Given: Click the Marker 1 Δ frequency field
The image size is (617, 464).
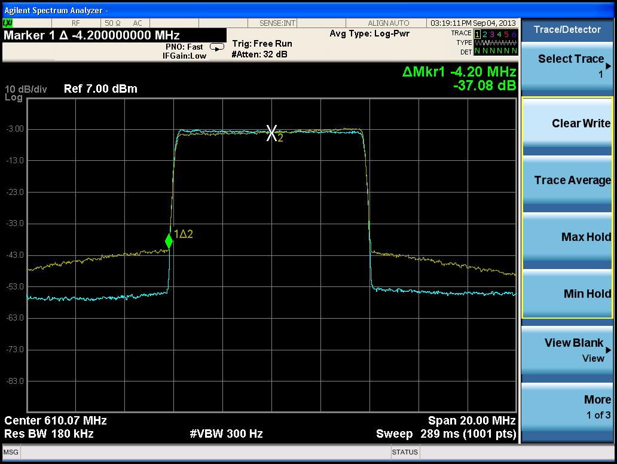Looking at the screenshot, I should coord(114,35).
